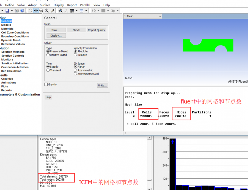Click the rotate view icon
Image resolution: width=248 pixels, height=190 pixels.
(x=30, y=11)
